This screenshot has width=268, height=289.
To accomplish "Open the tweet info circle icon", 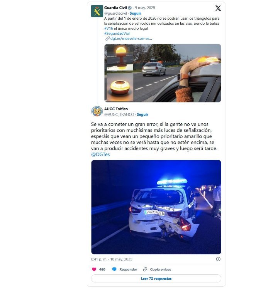I will (218, 259).
